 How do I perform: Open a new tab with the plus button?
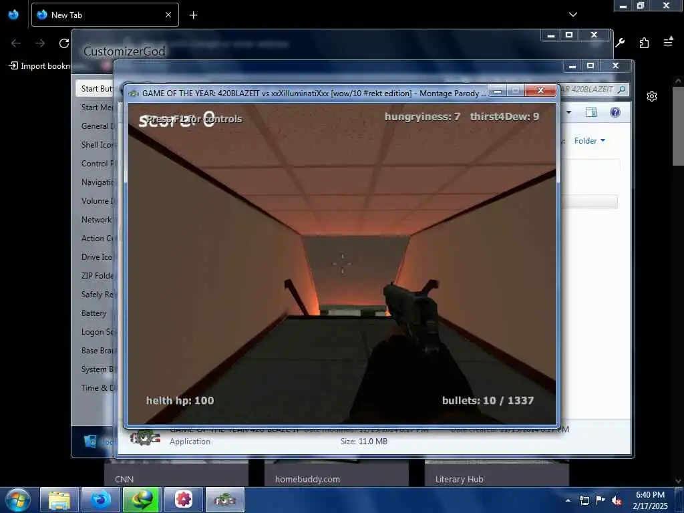[193, 15]
